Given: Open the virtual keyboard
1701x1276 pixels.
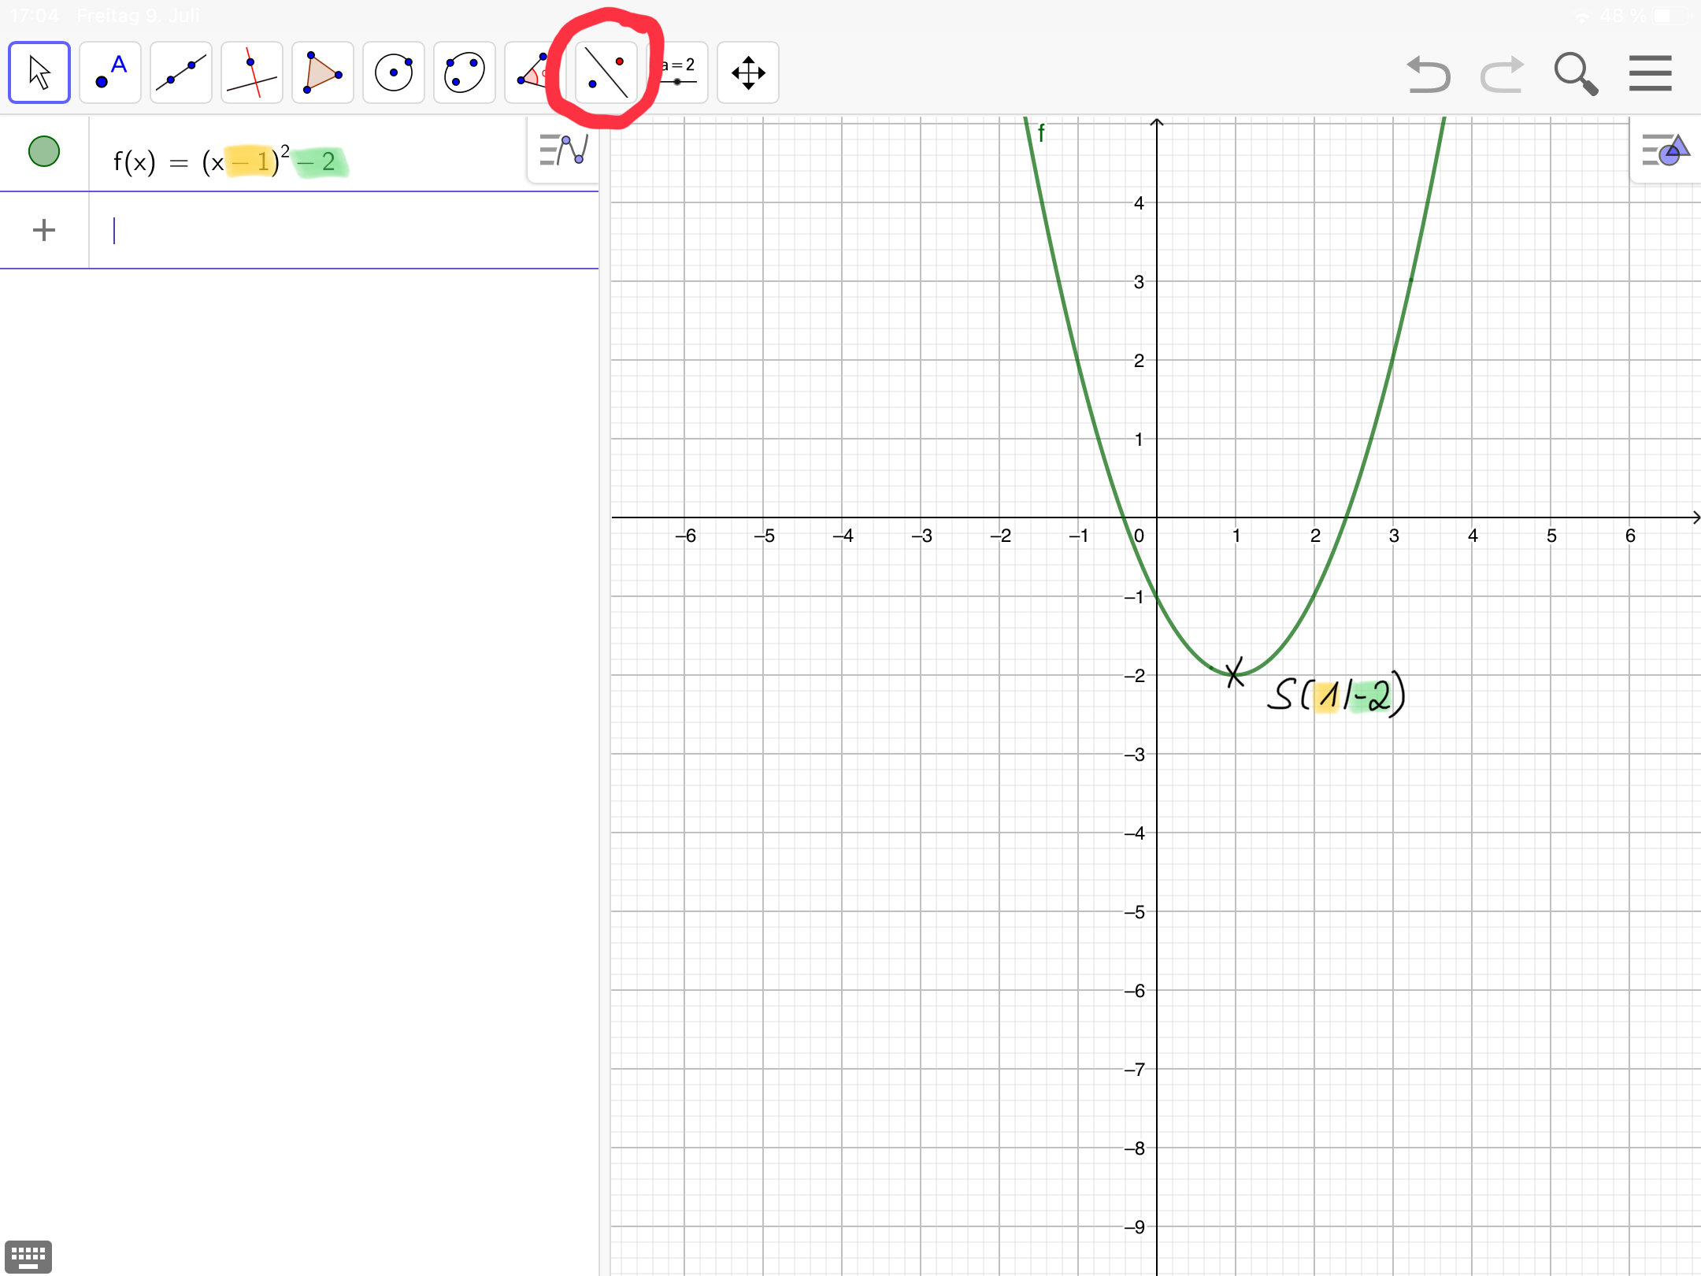Looking at the screenshot, I should [28, 1256].
